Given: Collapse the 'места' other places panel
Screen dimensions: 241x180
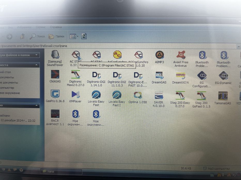Looking at the screenshot, I should pyautogui.click(x=36, y=65).
